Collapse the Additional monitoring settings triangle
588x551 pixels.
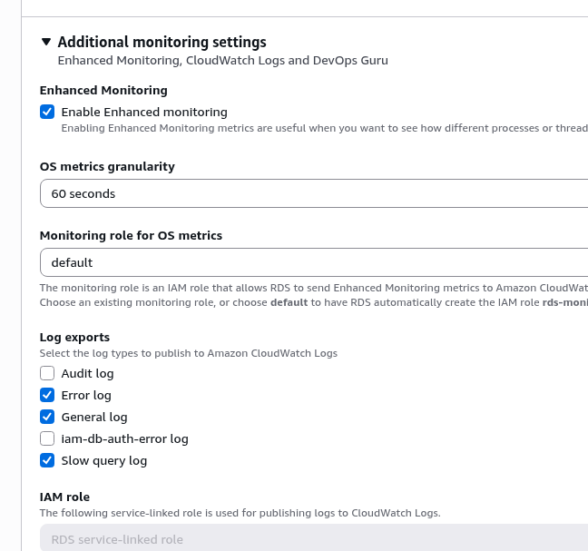coord(46,42)
